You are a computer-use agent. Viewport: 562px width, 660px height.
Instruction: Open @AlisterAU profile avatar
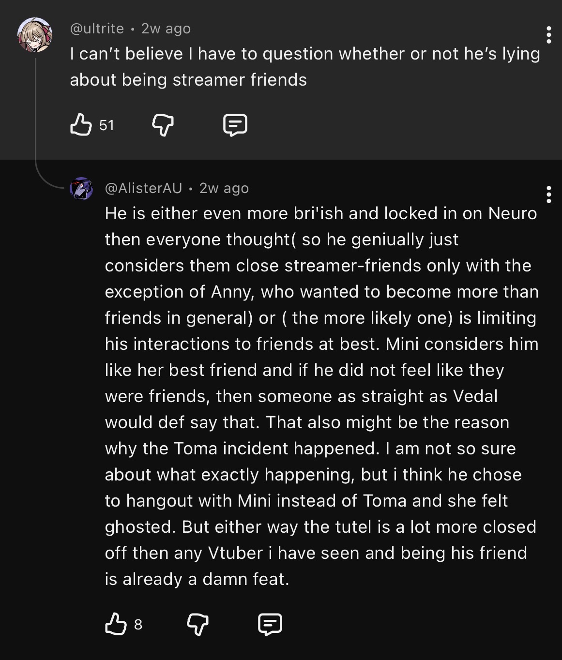(81, 188)
